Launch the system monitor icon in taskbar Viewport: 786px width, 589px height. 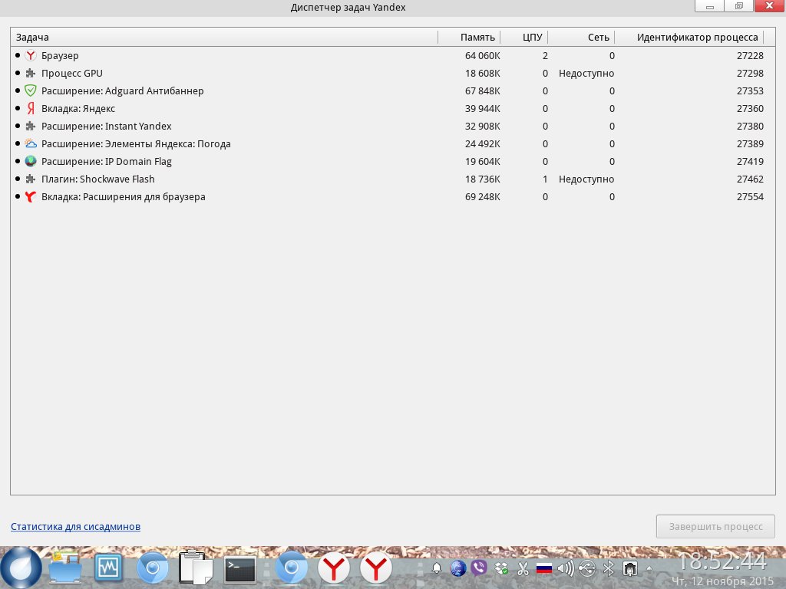(x=108, y=567)
